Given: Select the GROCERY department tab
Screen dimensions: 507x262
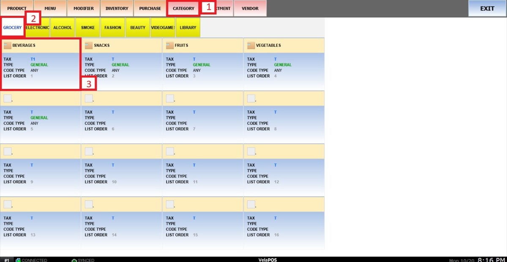Looking at the screenshot, I should pos(12,28).
